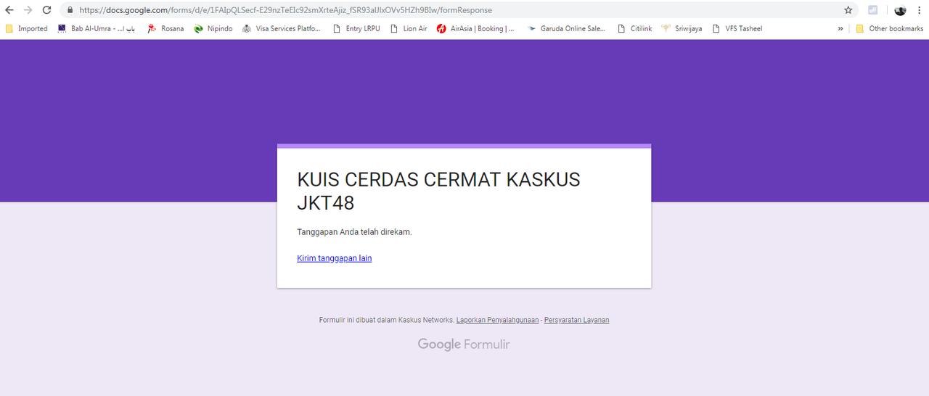Reload the current page
The image size is (929, 396).
click(47, 10)
